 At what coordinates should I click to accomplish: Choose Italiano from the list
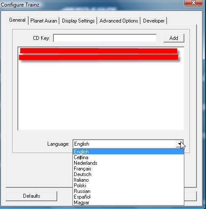pos(128,180)
